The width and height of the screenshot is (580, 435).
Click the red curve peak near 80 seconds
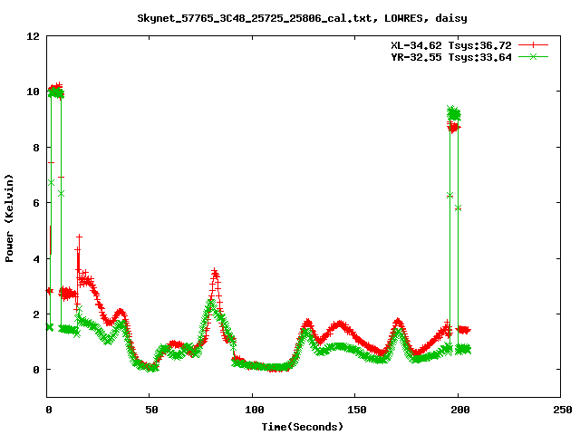click(x=215, y=272)
